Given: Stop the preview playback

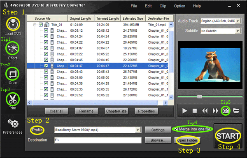Looking at the screenshot, I should coord(195,111).
